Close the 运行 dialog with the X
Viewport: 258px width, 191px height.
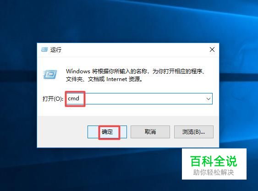[x=212, y=49]
